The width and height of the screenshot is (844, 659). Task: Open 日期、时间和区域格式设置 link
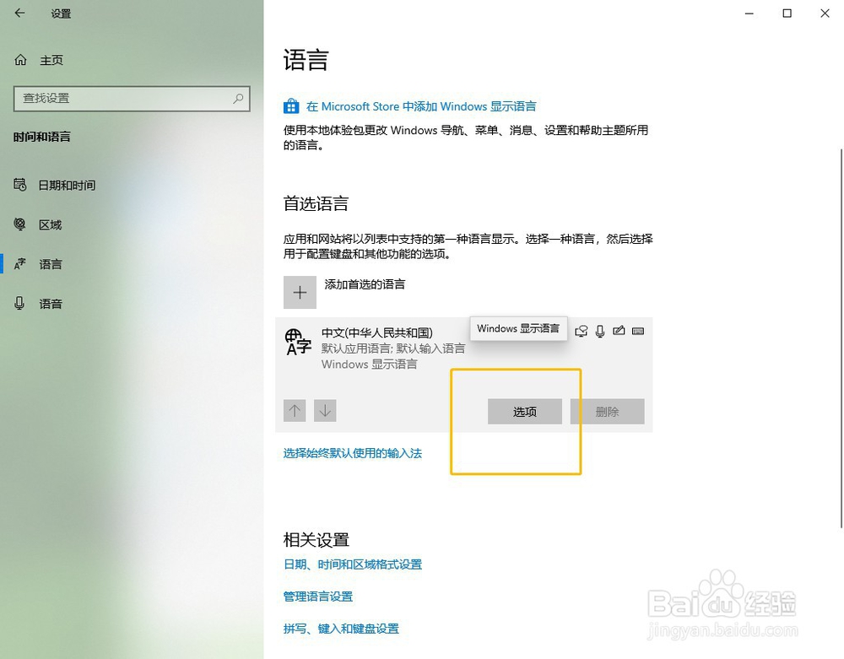(353, 564)
